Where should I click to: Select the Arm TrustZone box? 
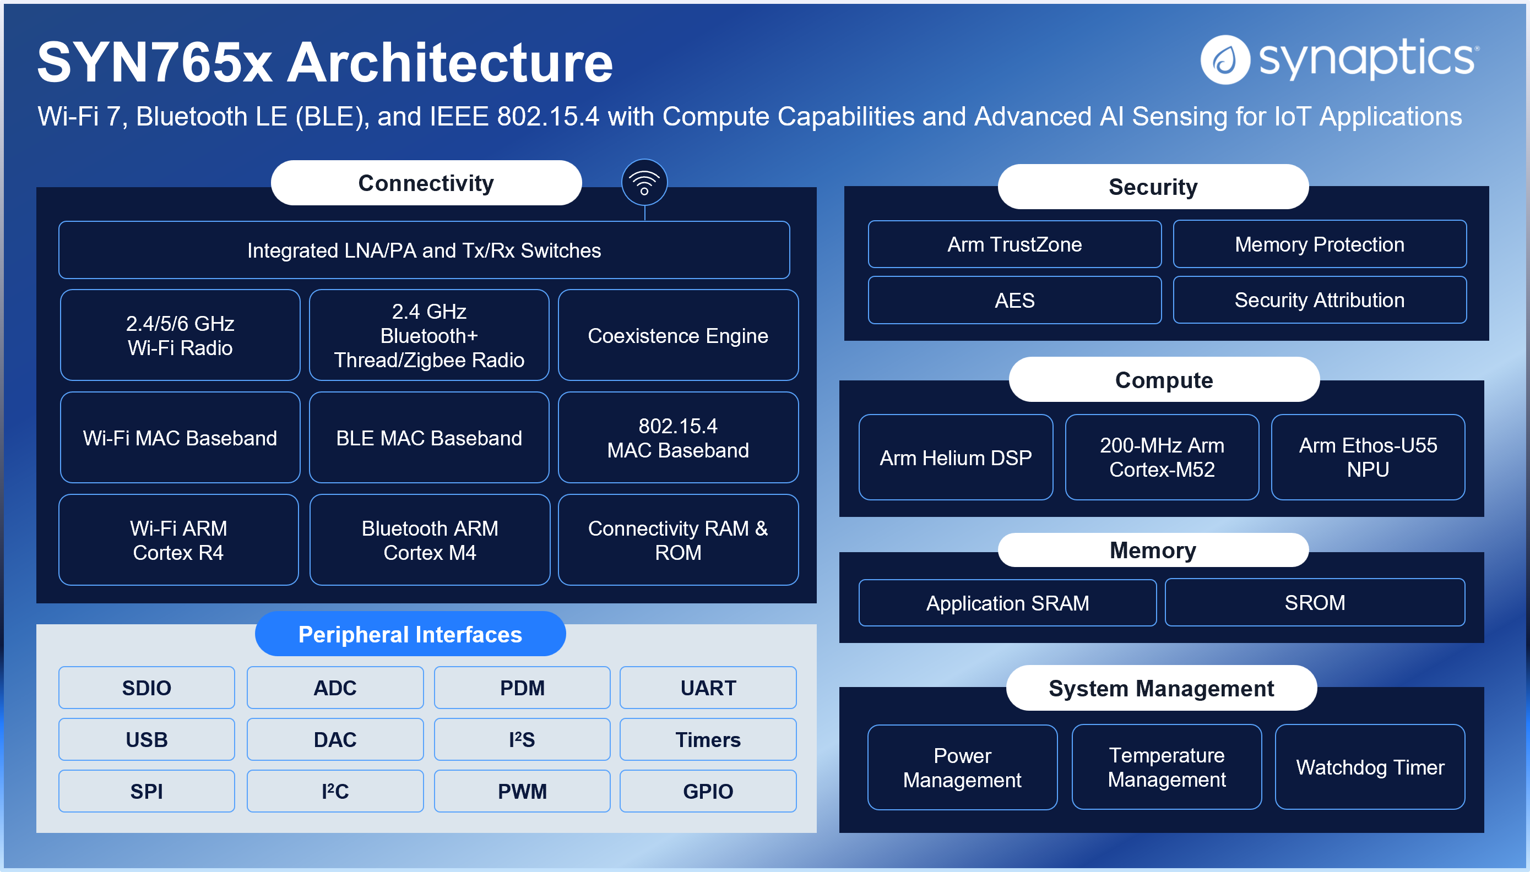pos(1014,244)
